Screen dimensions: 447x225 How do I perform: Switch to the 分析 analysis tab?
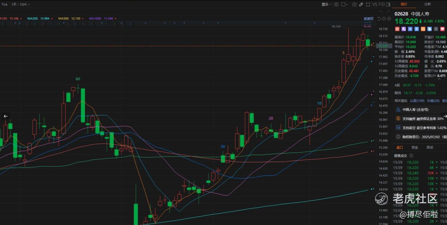(428, 4)
